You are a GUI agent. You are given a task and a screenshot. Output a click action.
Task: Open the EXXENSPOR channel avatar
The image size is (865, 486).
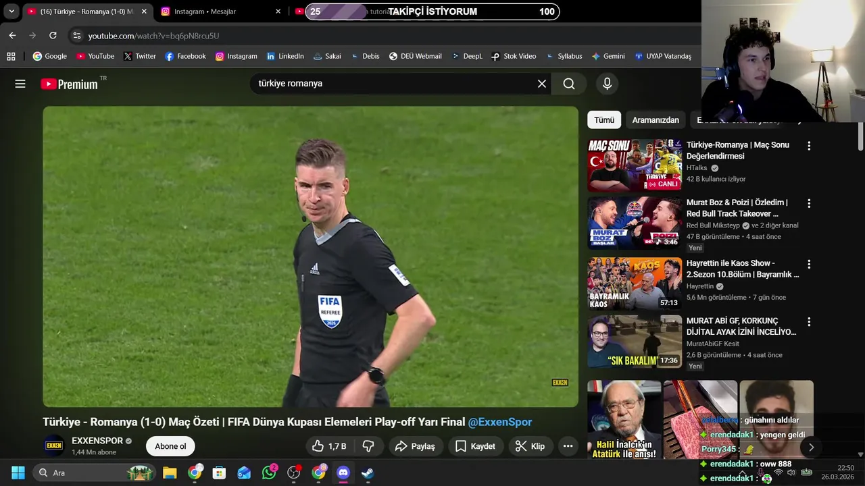pos(54,446)
